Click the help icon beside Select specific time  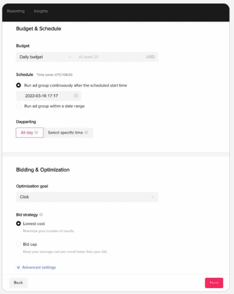pos(86,133)
